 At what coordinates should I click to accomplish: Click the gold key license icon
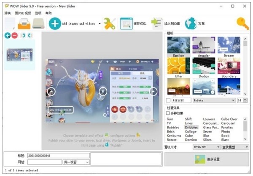(242, 23)
